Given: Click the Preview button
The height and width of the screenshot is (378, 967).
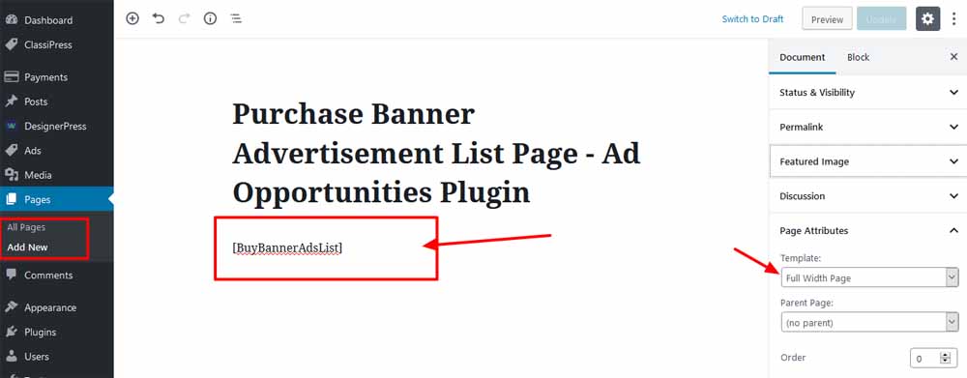Looking at the screenshot, I should (827, 19).
